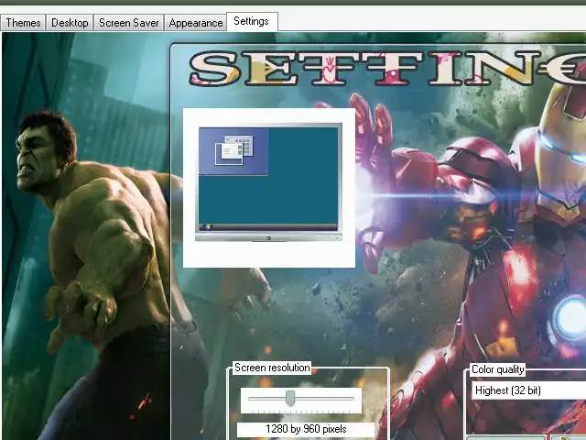The height and width of the screenshot is (440, 586).
Task: Go to the Screen Saver tab
Action: click(x=128, y=23)
